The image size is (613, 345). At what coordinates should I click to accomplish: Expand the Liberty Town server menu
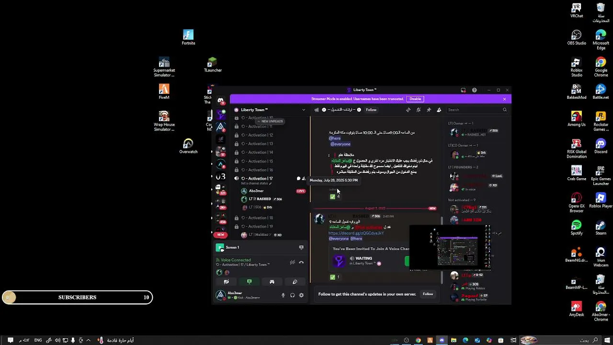pos(303,110)
